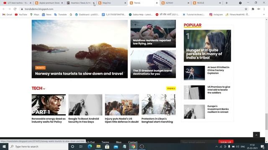Open the Sabka Help bookmark
The height and width of the screenshot is (150, 268).
click(141, 15)
